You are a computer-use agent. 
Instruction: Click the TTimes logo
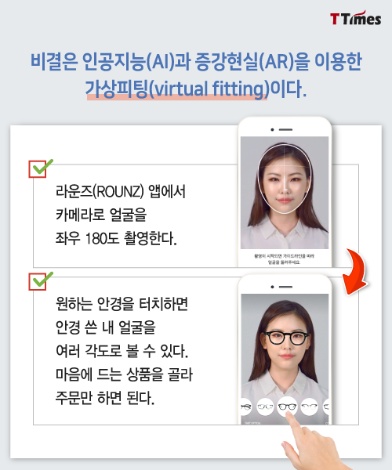(356, 19)
